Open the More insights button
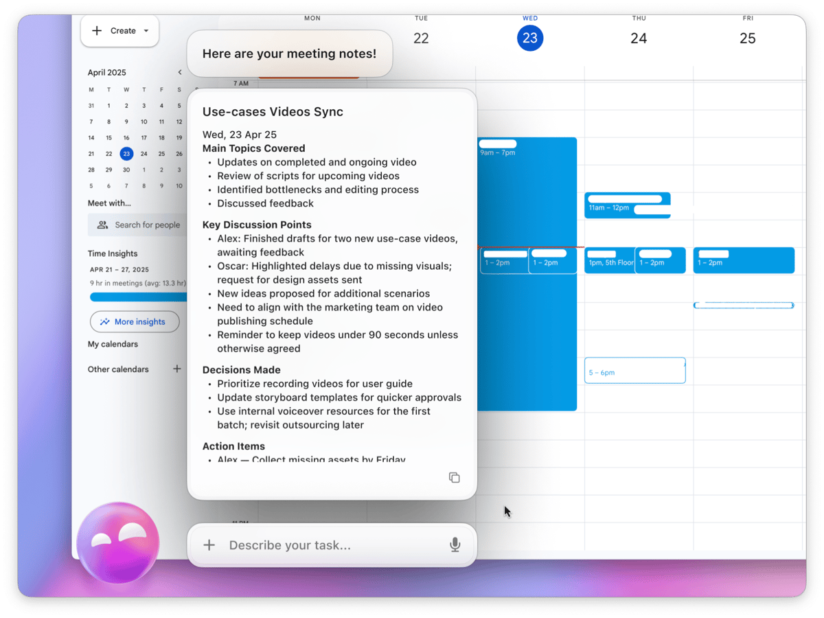Viewport: 824px width, 618px height. click(135, 321)
